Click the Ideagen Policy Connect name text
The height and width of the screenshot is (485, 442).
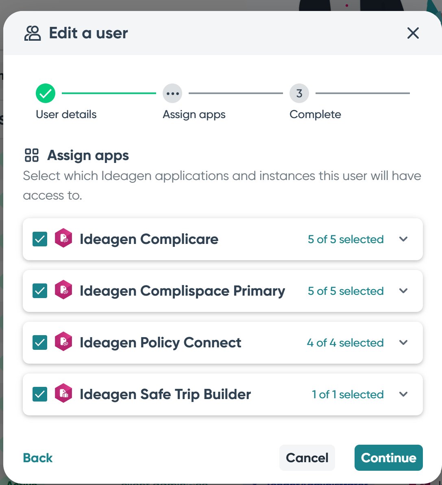[160, 343]
